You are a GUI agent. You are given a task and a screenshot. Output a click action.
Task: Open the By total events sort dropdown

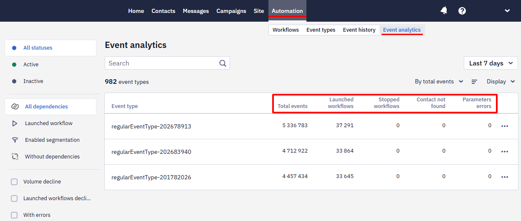[x=439, y=82]
